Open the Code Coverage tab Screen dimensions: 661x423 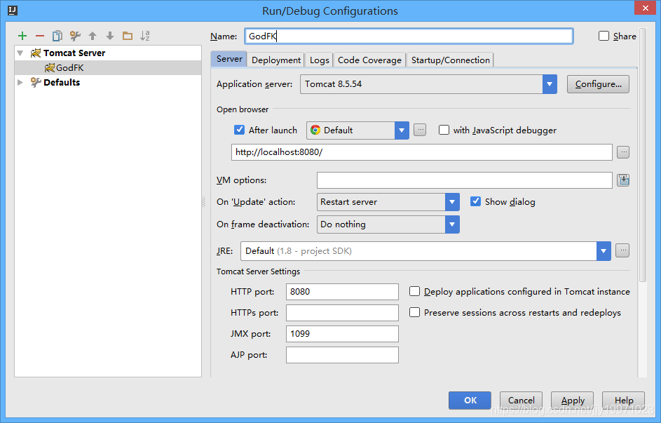369,60
